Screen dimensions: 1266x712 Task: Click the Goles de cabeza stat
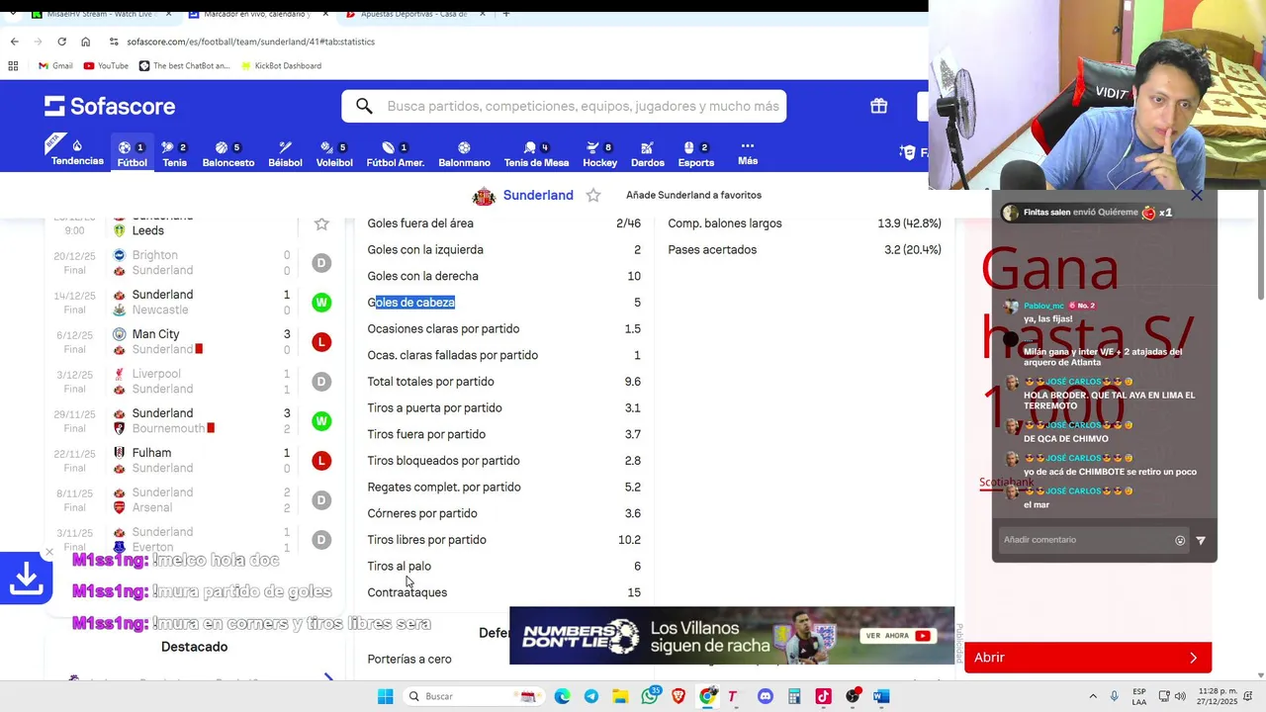click(x=410, y=303)
